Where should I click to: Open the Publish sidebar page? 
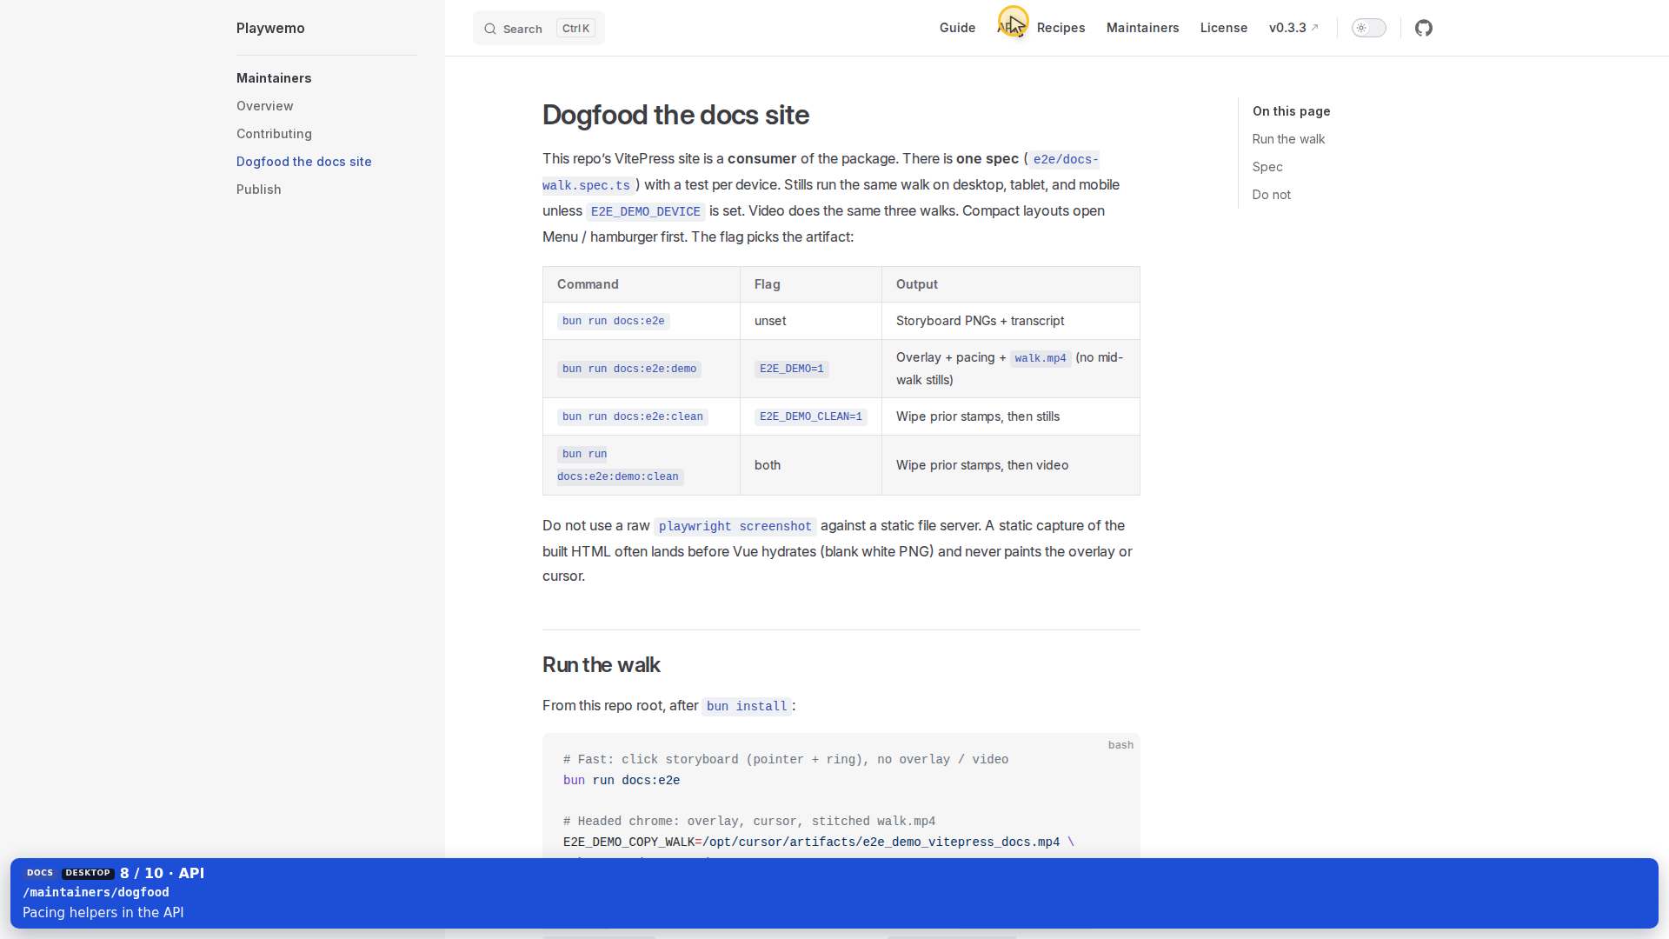(x=258, y=190)
